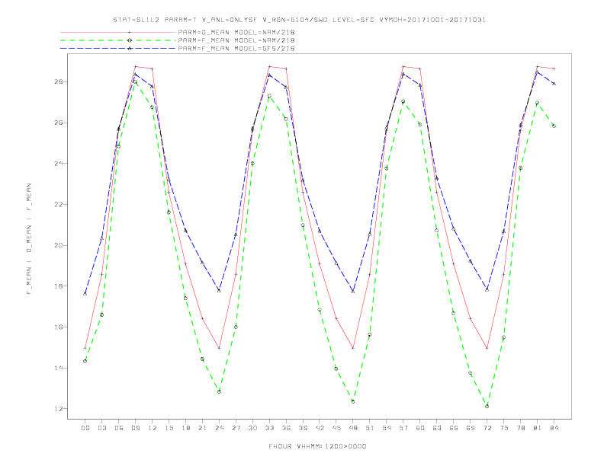Click red observed plus marker at hour 24
This screenshot has width=604, height=466.
tap(219, 348)
